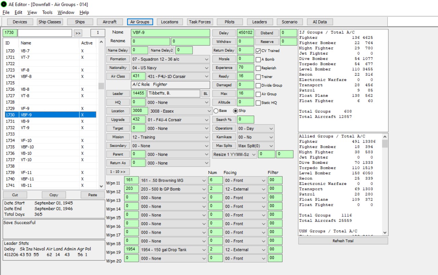Open the Edit menu

(x=18, y=12)
